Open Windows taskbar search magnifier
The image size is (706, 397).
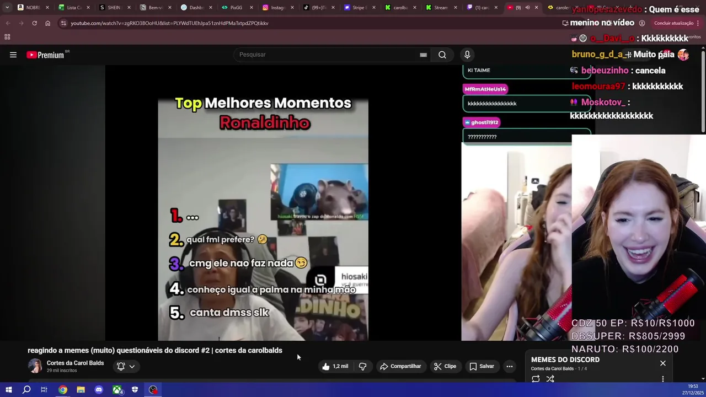tap(26, 390)
